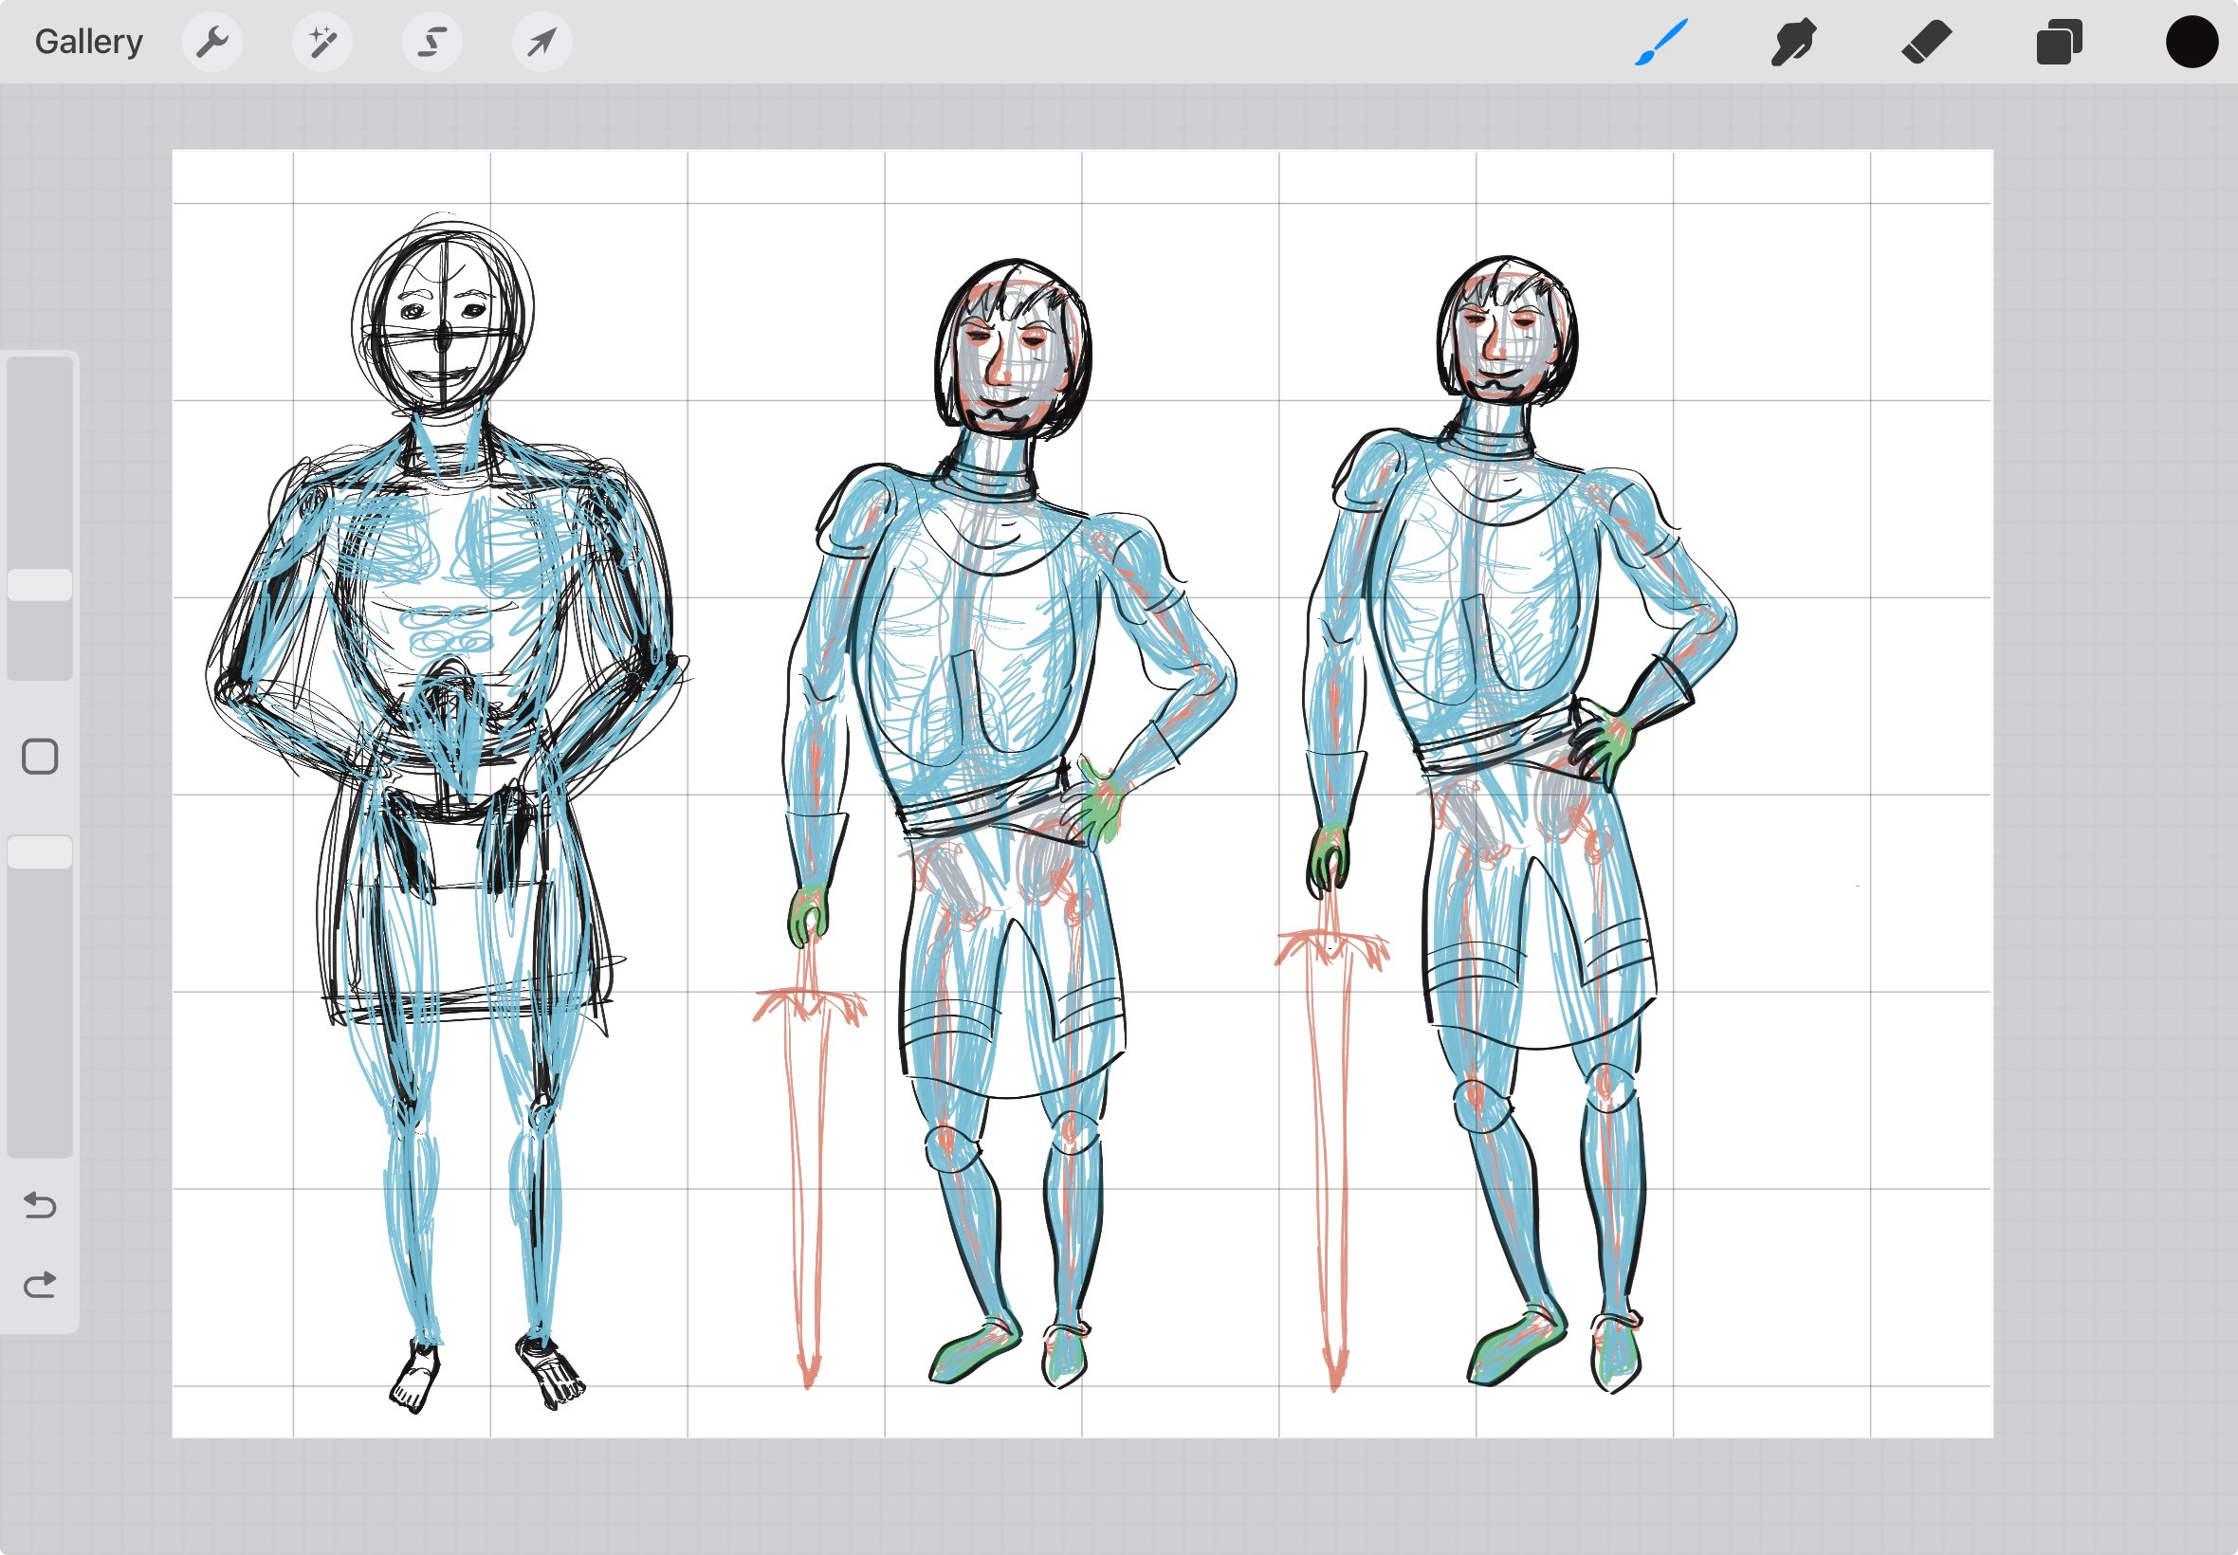Undo the last stroke

point(40,1205)
